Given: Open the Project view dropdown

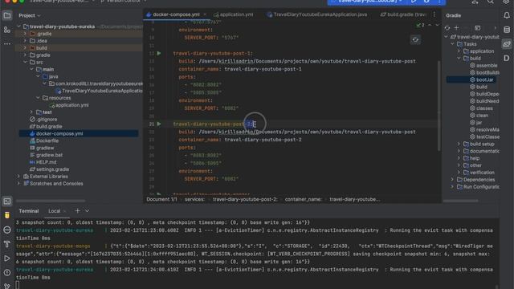Looking at the screenshot, I should [x=30, y=15].
